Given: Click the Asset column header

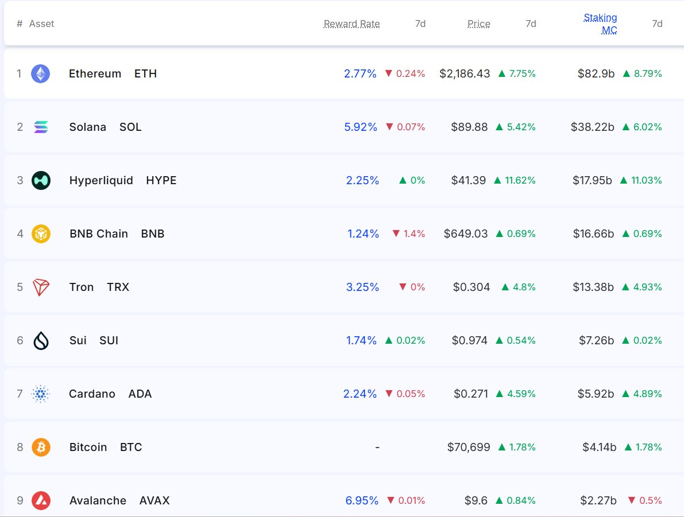Looking at the screenshot, I should 41,24.
